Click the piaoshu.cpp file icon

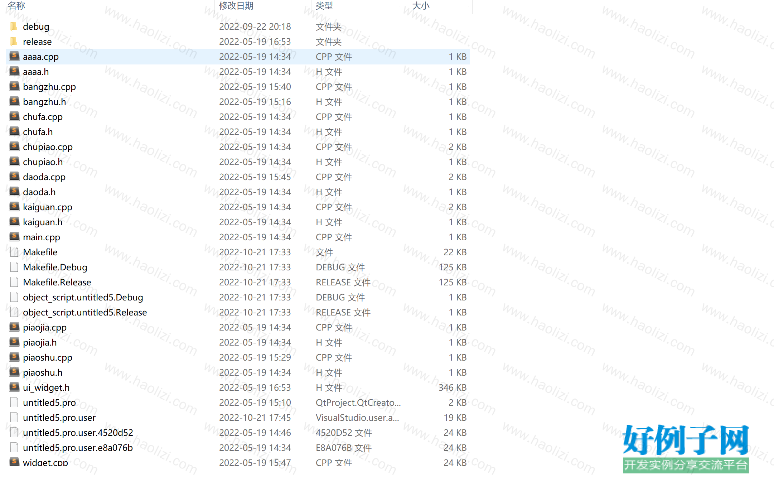pyautogui.click(x=14, y=357)
